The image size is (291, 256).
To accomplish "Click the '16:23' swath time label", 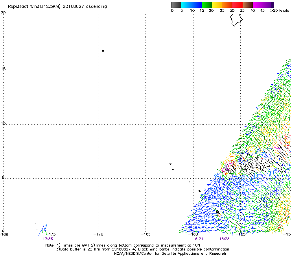I will click(224, 239).
